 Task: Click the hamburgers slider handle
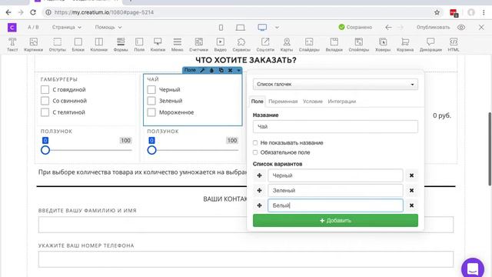(45, 150)
